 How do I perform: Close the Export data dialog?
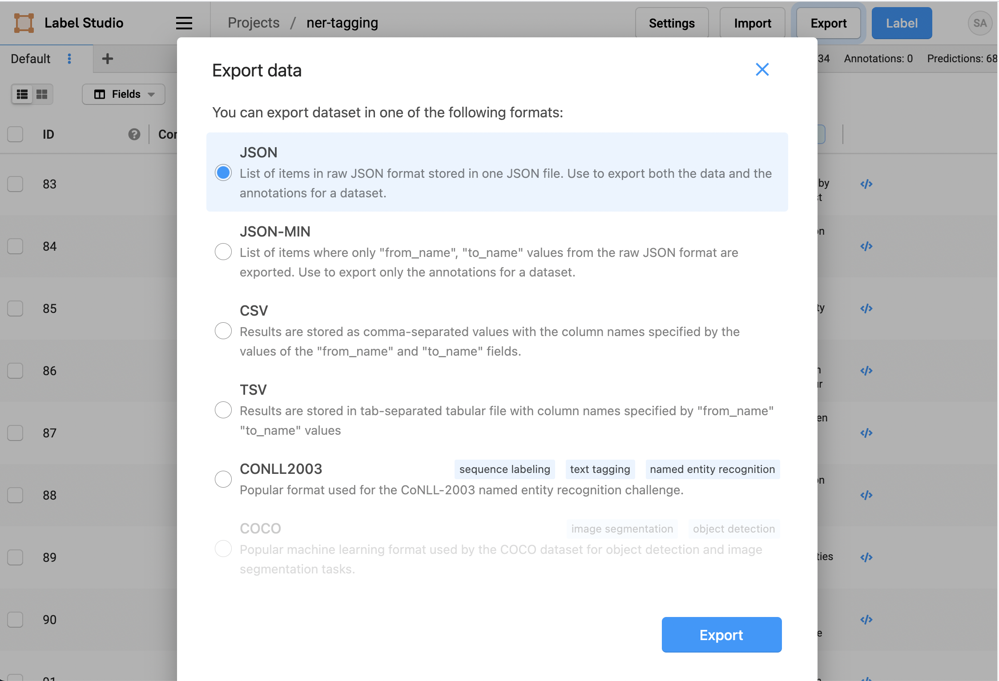(762, 70)
